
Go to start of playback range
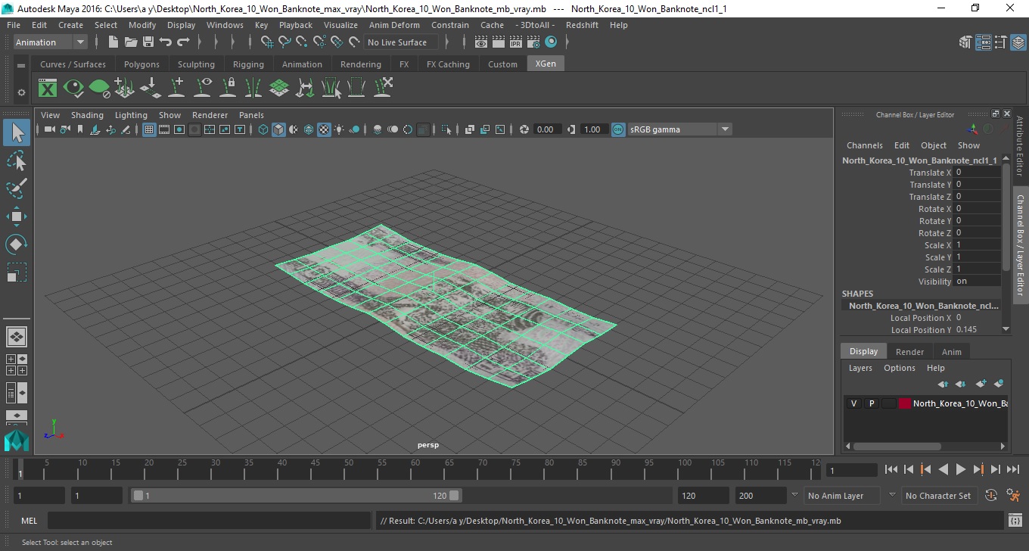[891, 470]
